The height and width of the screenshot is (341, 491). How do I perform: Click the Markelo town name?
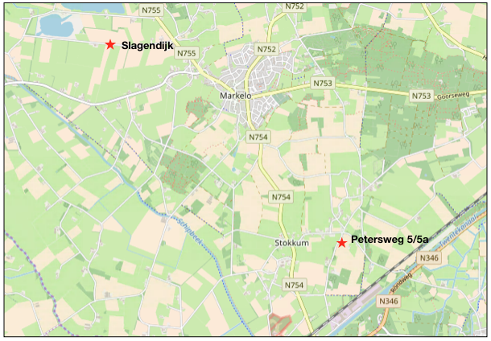pos(236,96)
